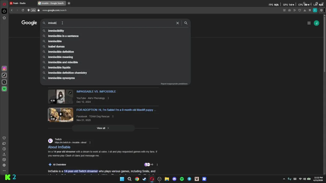Click View all videos button
The height and width of the screenshot is (183, 326).
[x=103, y=128]
